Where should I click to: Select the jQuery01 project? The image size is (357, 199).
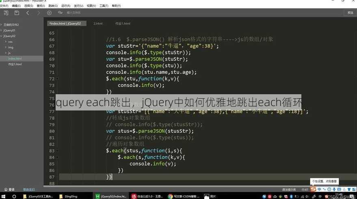pos(9,30)
